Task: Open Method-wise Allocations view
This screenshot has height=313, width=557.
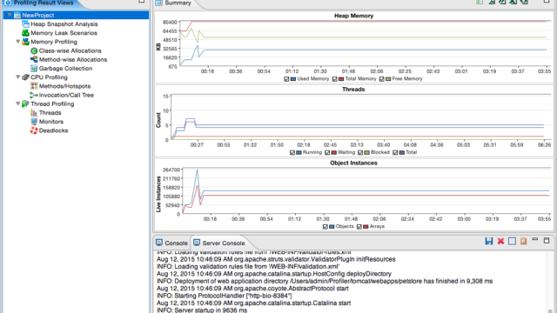Action: coord(73,60)
